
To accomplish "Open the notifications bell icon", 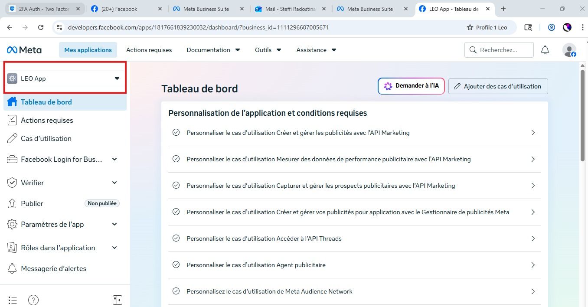I will point(545,50).
